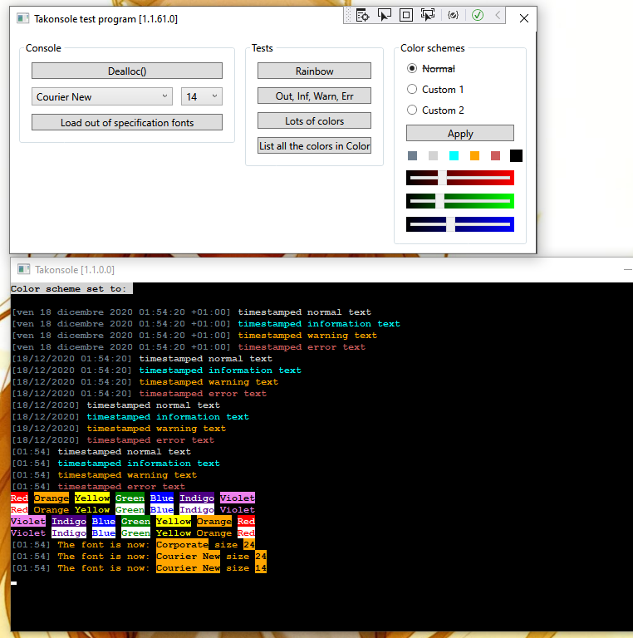
Task: Click the orange-highlighted '14' size value
Action: pos(261,567)
